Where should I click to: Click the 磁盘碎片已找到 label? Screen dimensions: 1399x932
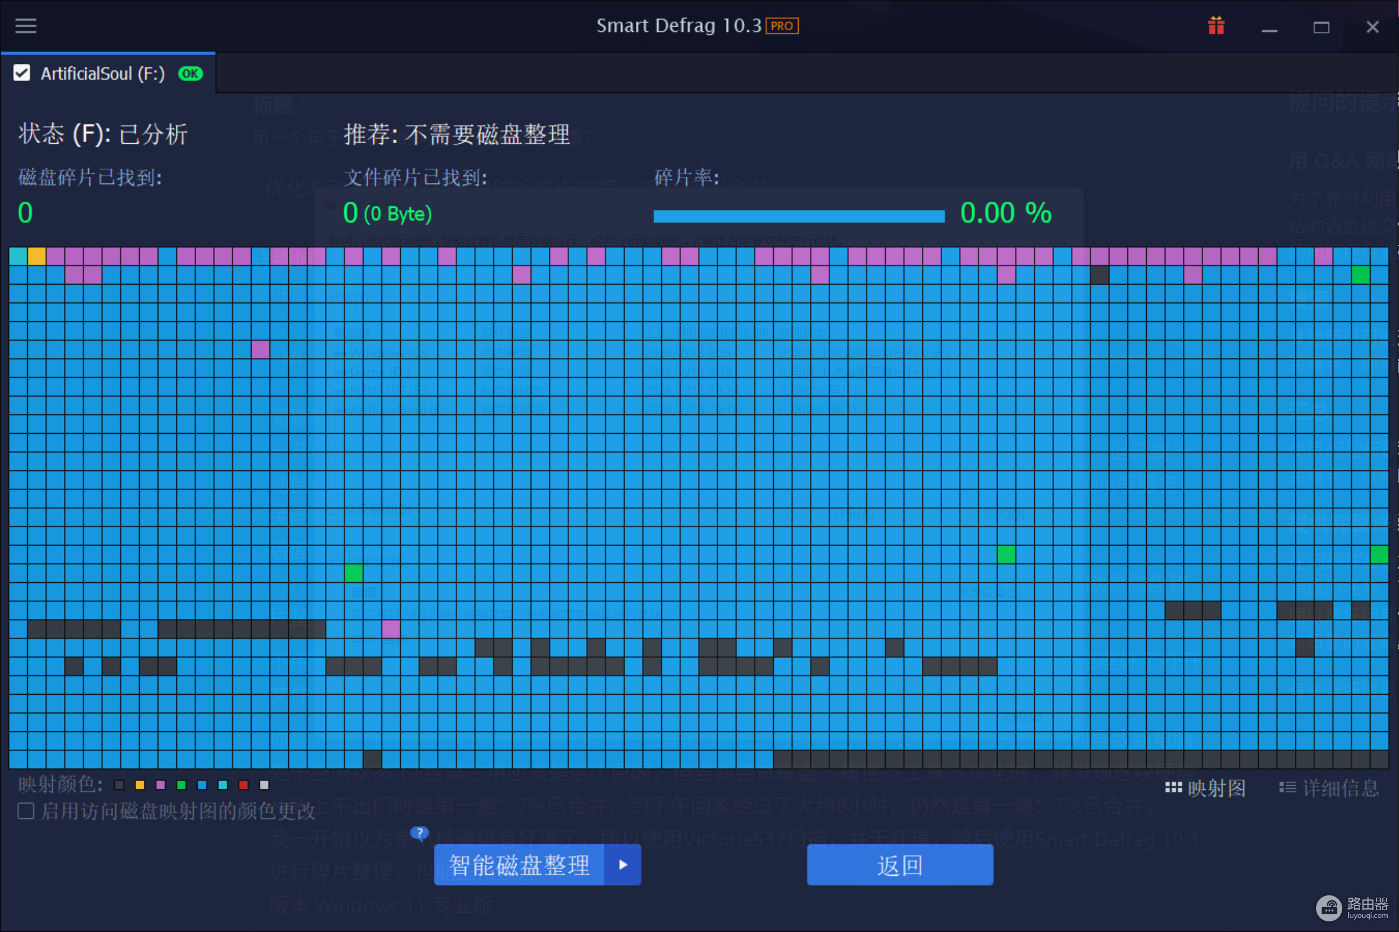click(90, 176)
